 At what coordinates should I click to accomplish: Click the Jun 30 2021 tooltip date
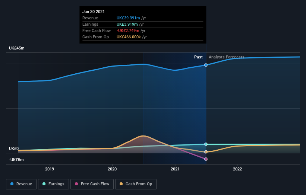[94, 12]
